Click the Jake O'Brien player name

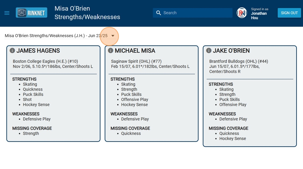click(231, 50)
